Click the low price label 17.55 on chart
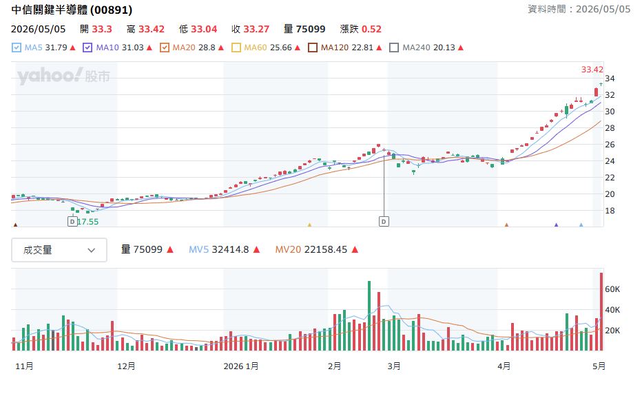The width and height of the screenshot is (642, 396). [88, 222]
